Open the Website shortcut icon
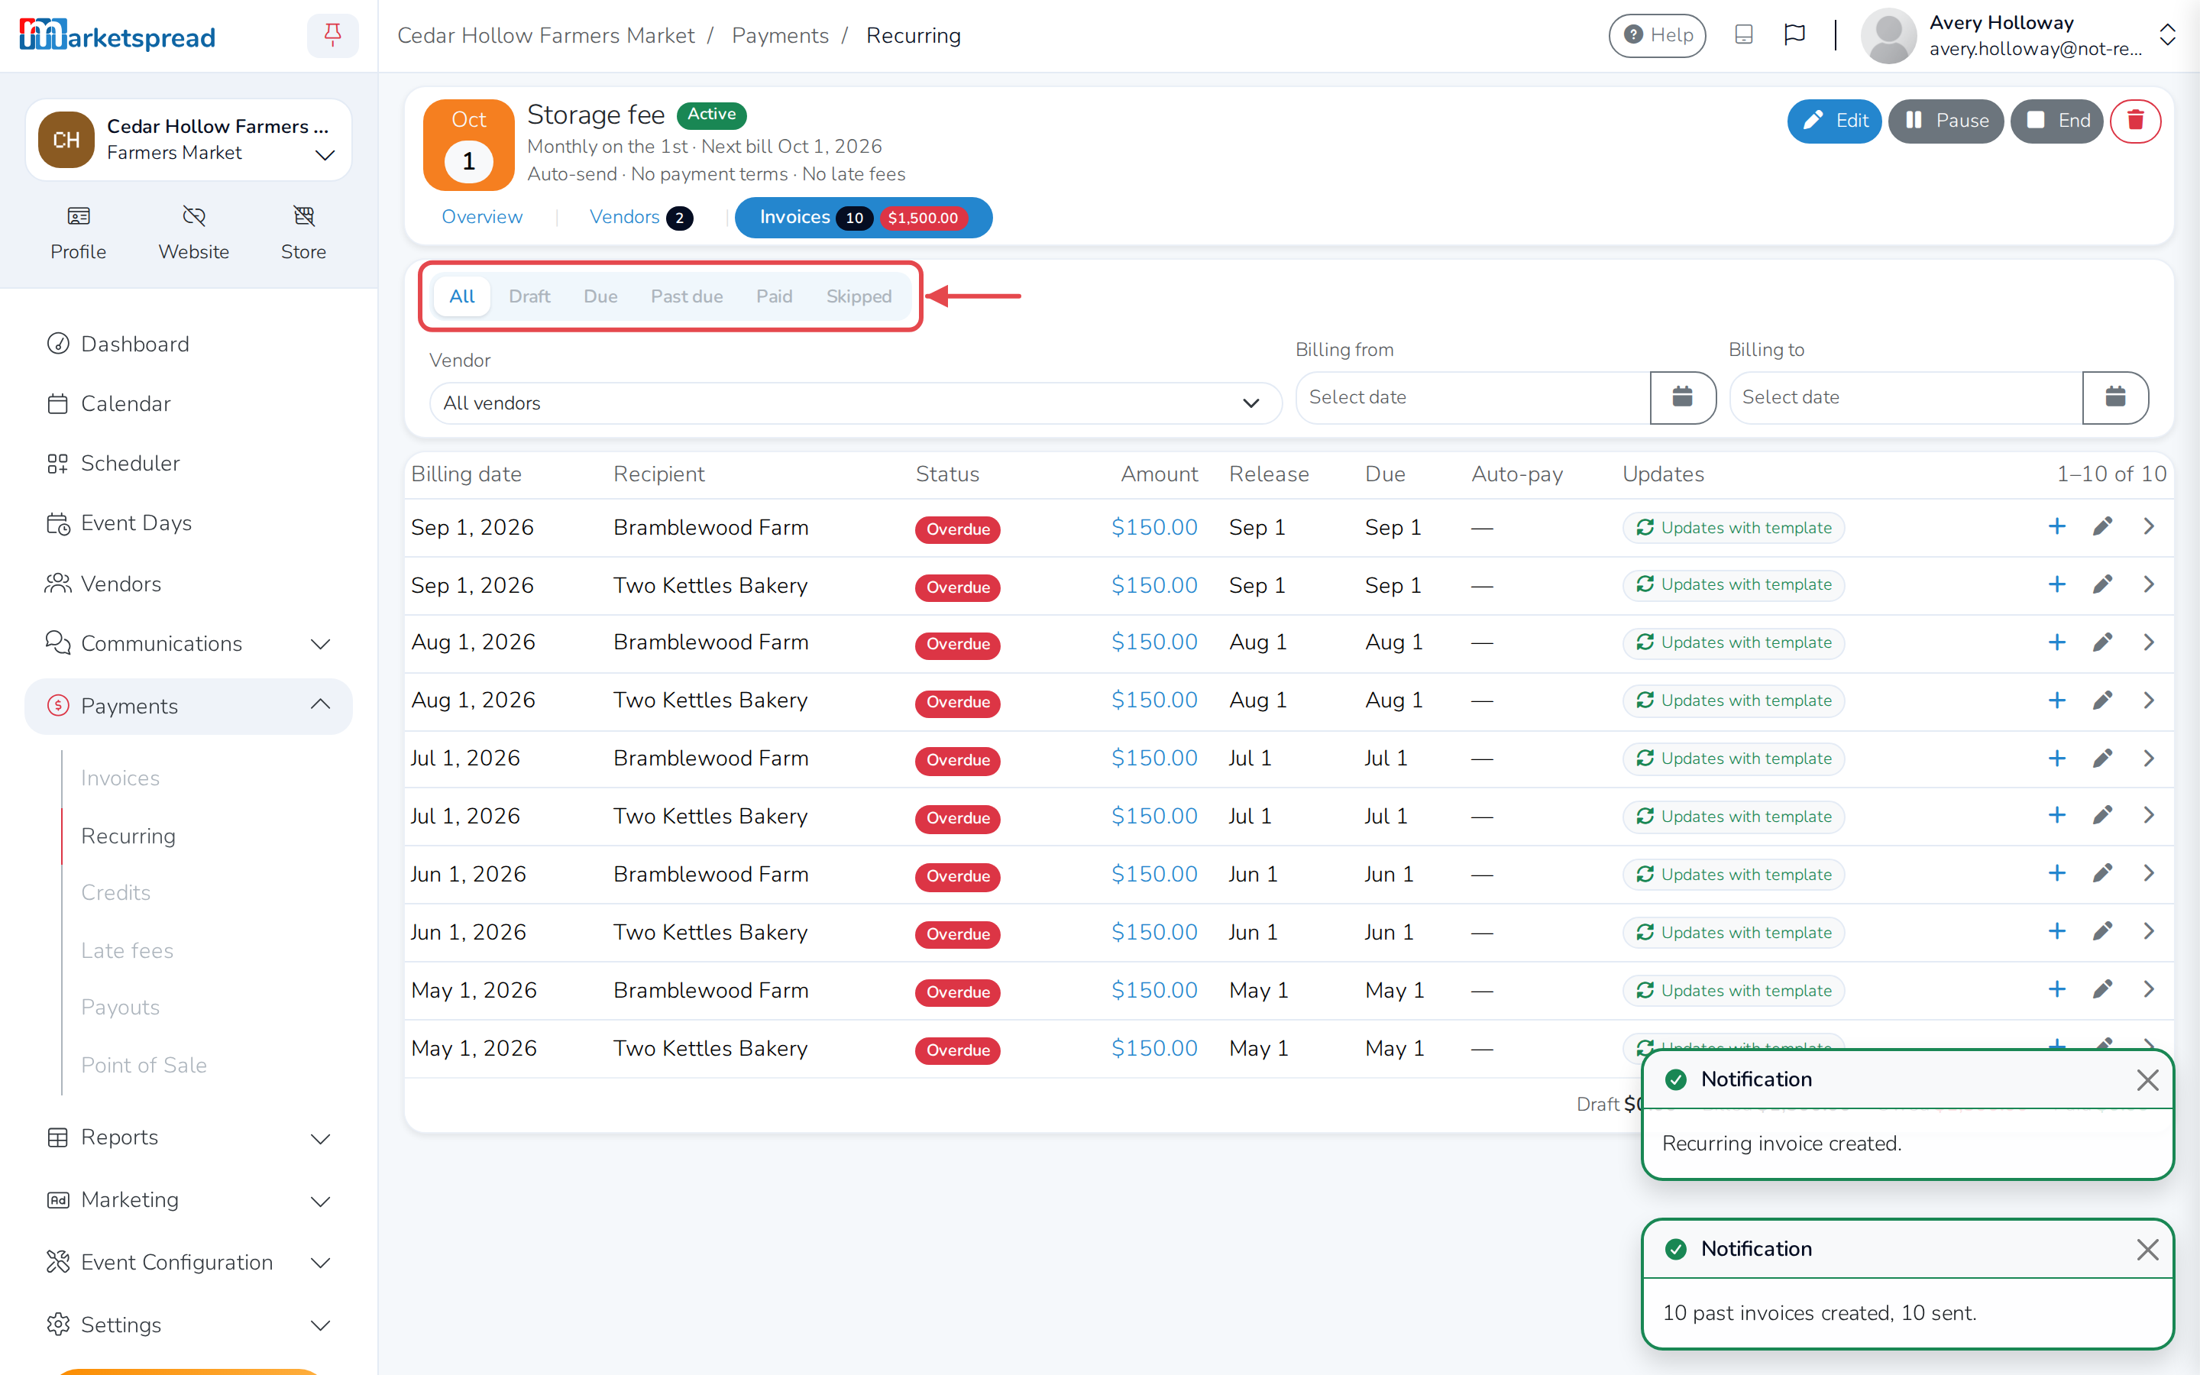This screenshot has width=2200, height=1375. [193, 233]
